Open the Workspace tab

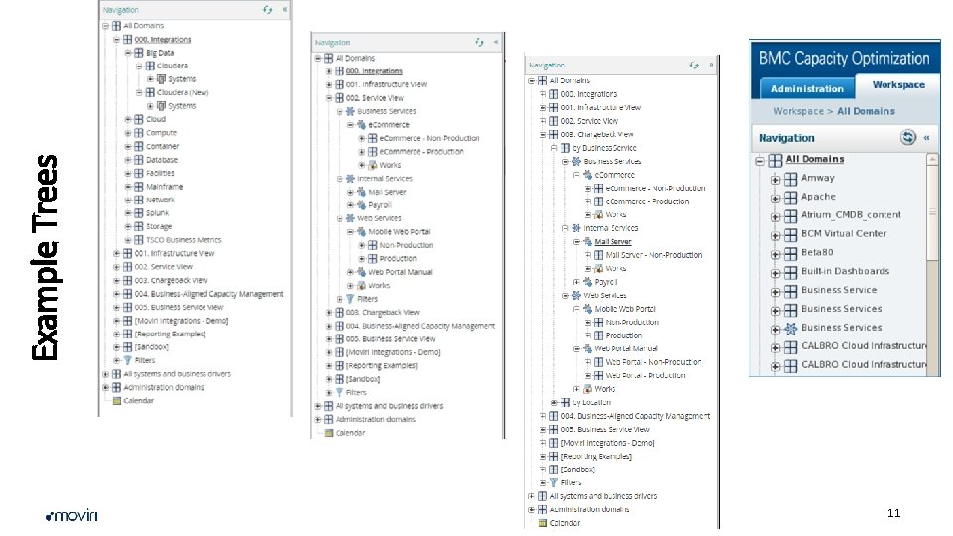point(898,85)
